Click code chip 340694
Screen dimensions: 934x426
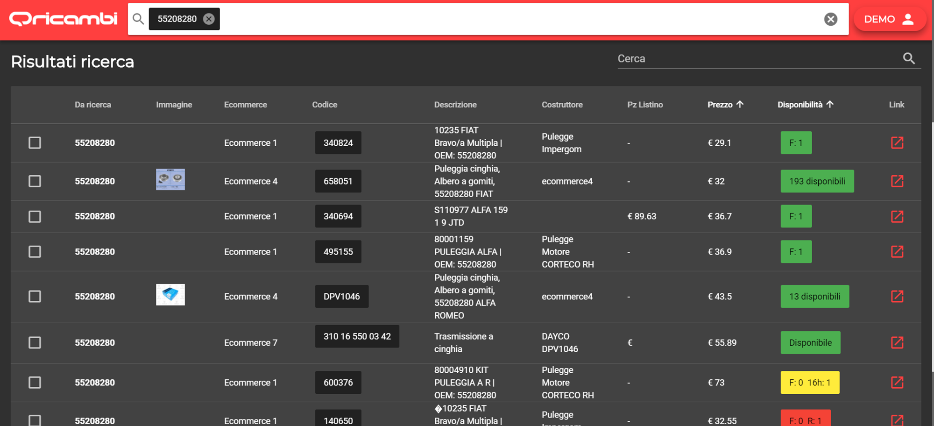coord(338,216)
